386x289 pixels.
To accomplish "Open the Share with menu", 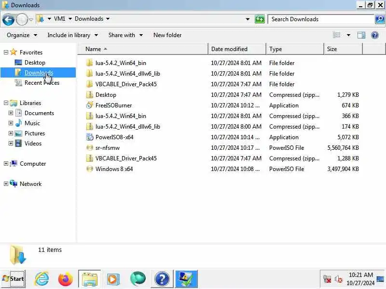I will (x=125, y=35).
